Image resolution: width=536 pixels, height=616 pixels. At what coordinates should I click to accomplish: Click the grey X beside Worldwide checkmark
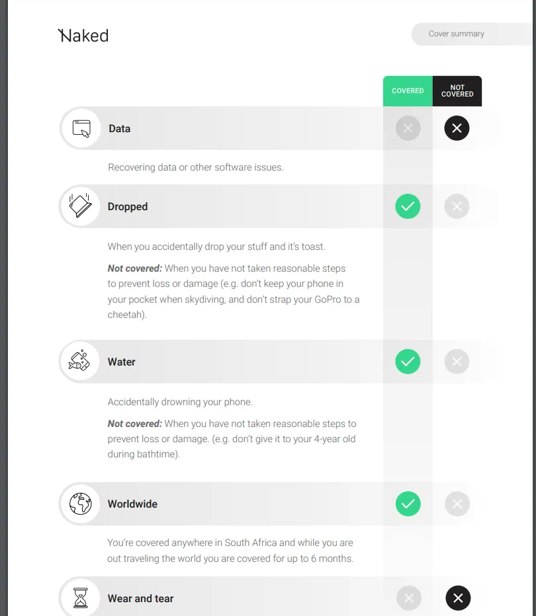(457, 504)
